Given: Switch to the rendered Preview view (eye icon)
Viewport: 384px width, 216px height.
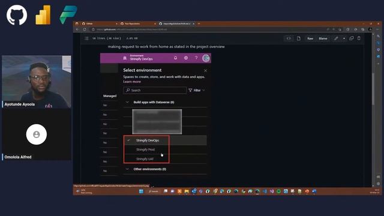Looking at the screenshot, I should (x=289, y=38).
